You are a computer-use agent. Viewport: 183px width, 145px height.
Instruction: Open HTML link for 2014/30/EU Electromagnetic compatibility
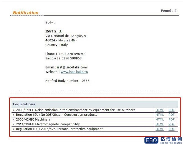160,124
